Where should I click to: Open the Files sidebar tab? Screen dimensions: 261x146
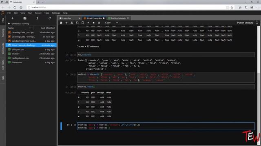click(x=3, y=20)
